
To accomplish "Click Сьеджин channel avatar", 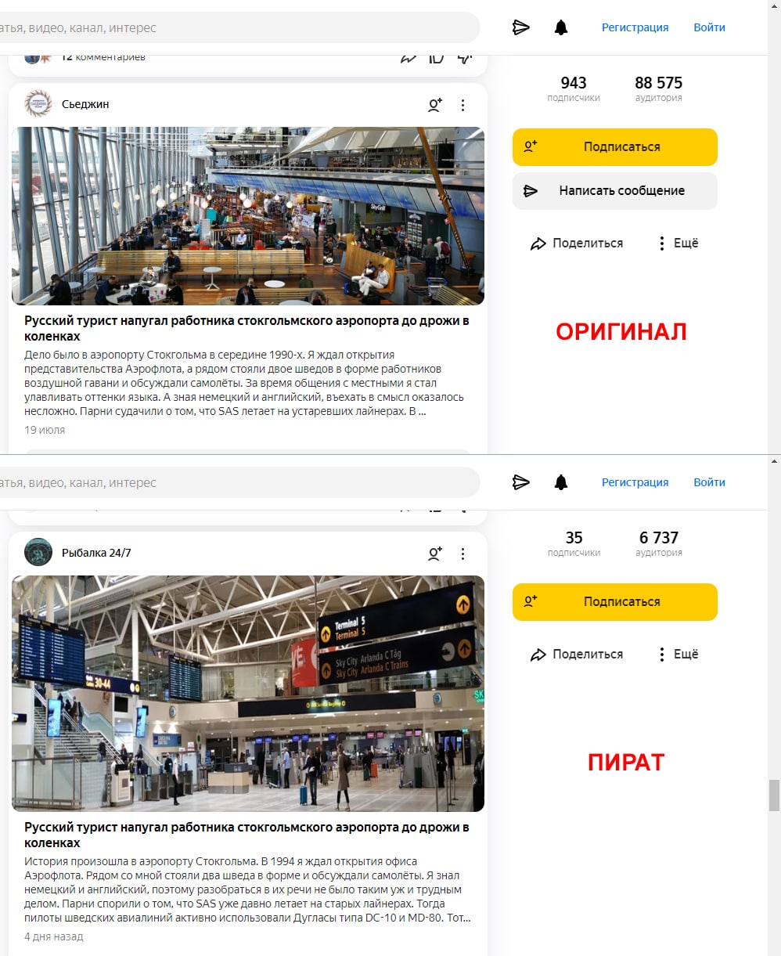I will [38, 104].
